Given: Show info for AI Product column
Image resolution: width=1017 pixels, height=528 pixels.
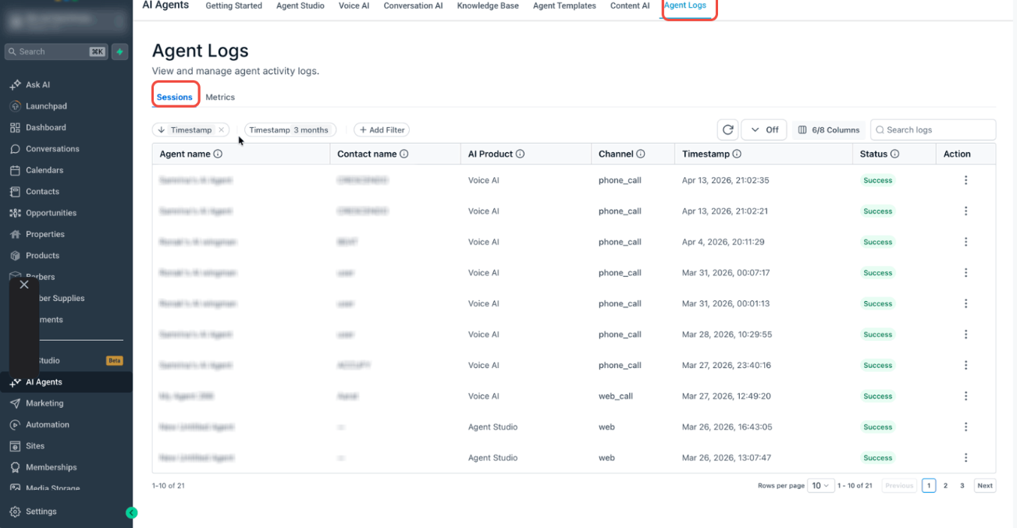Looking at the screenshot, I should point(520,154).
